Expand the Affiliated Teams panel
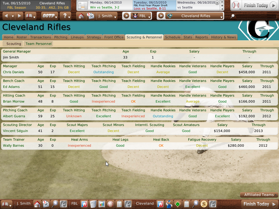Viewport: 279px width, 209px height. (x=259, y=195)
